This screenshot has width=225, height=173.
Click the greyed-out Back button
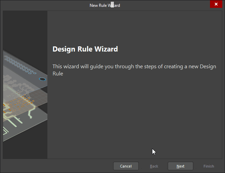(x=154, y=166)
